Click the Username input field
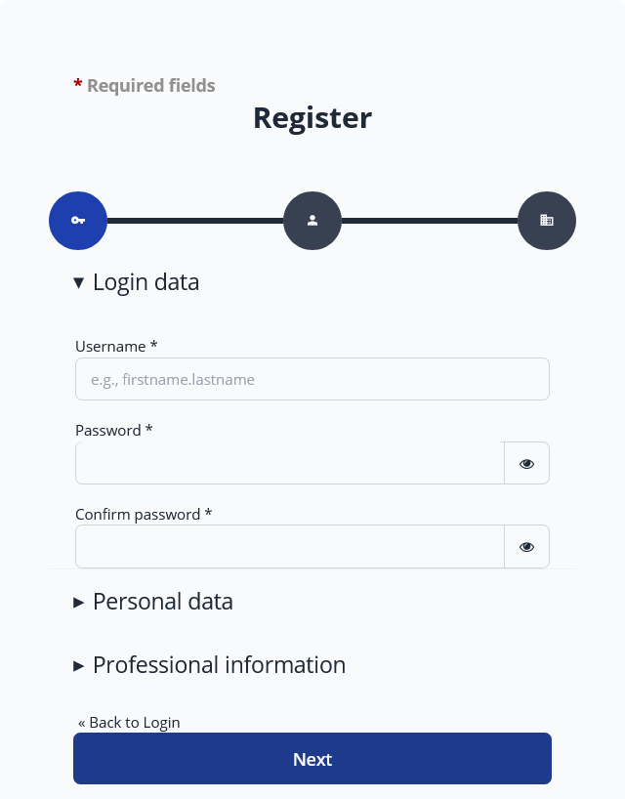 [312, 379]
